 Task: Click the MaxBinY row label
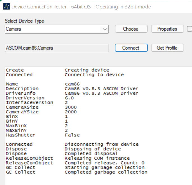pos(16,130)
